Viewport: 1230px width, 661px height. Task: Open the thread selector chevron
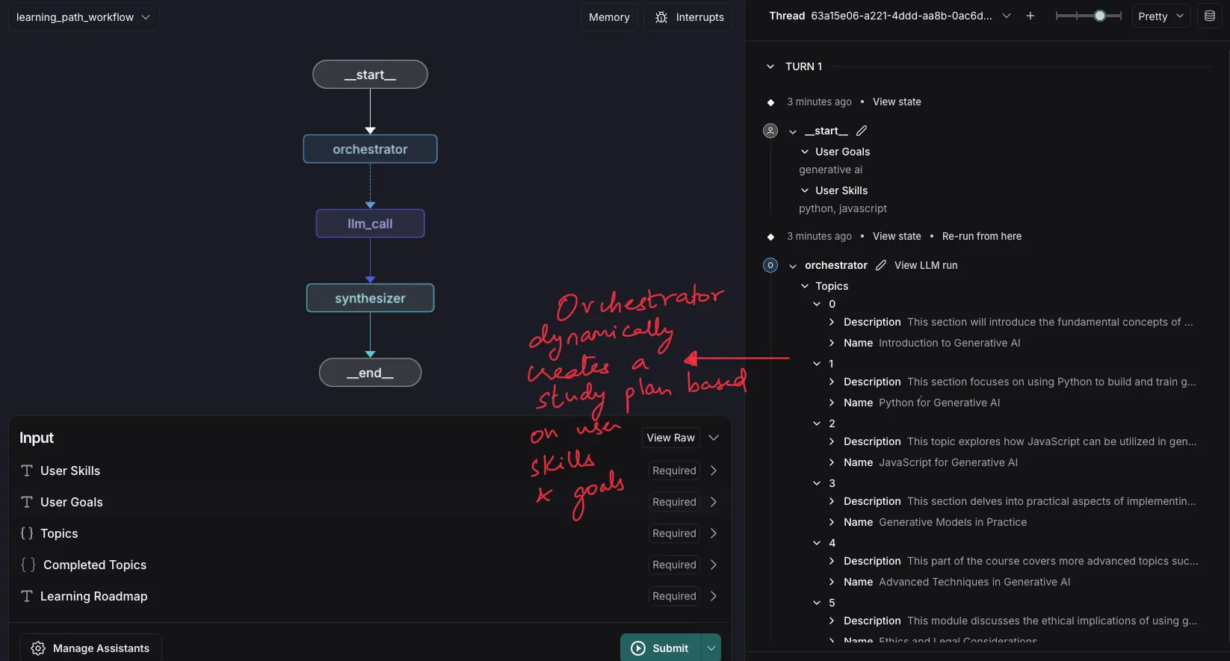tap(1007, 16)
